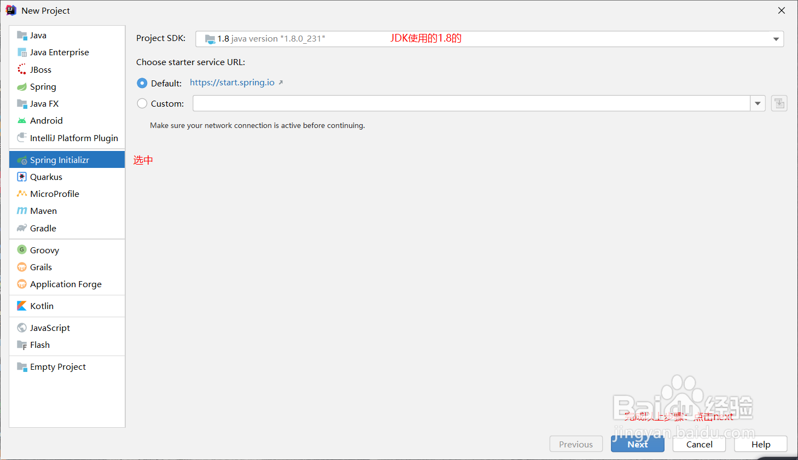Click the Android robot icon
Viewport: 798px width, 460px height.
pos(22,120)
